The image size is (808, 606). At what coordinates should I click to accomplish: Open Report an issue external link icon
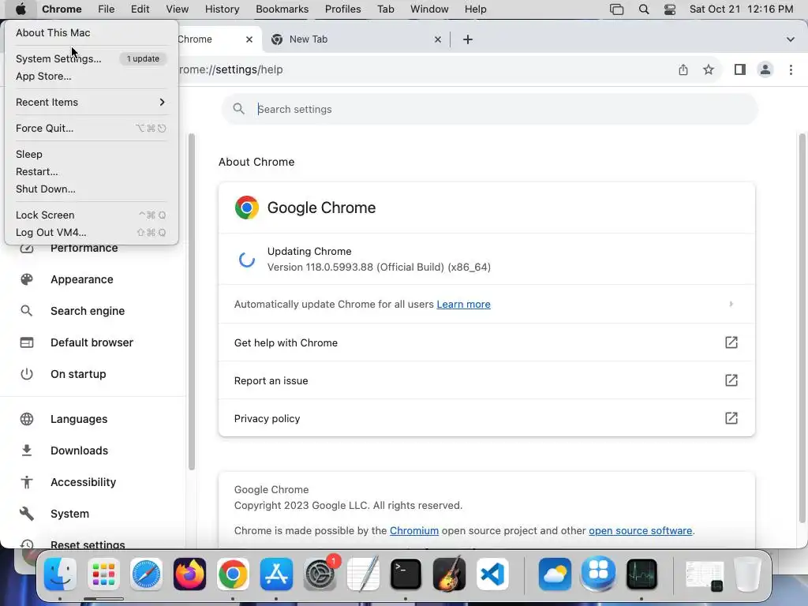[731, 380]
